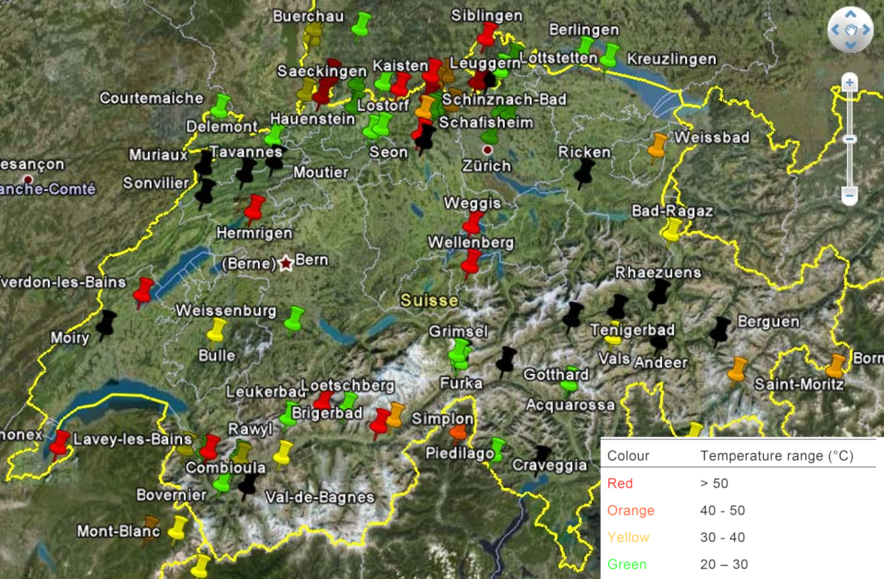The image size is (884, 579).
Task: Click the Bern capital star marker
Action: pyautogui.click(x=286, y=263)
